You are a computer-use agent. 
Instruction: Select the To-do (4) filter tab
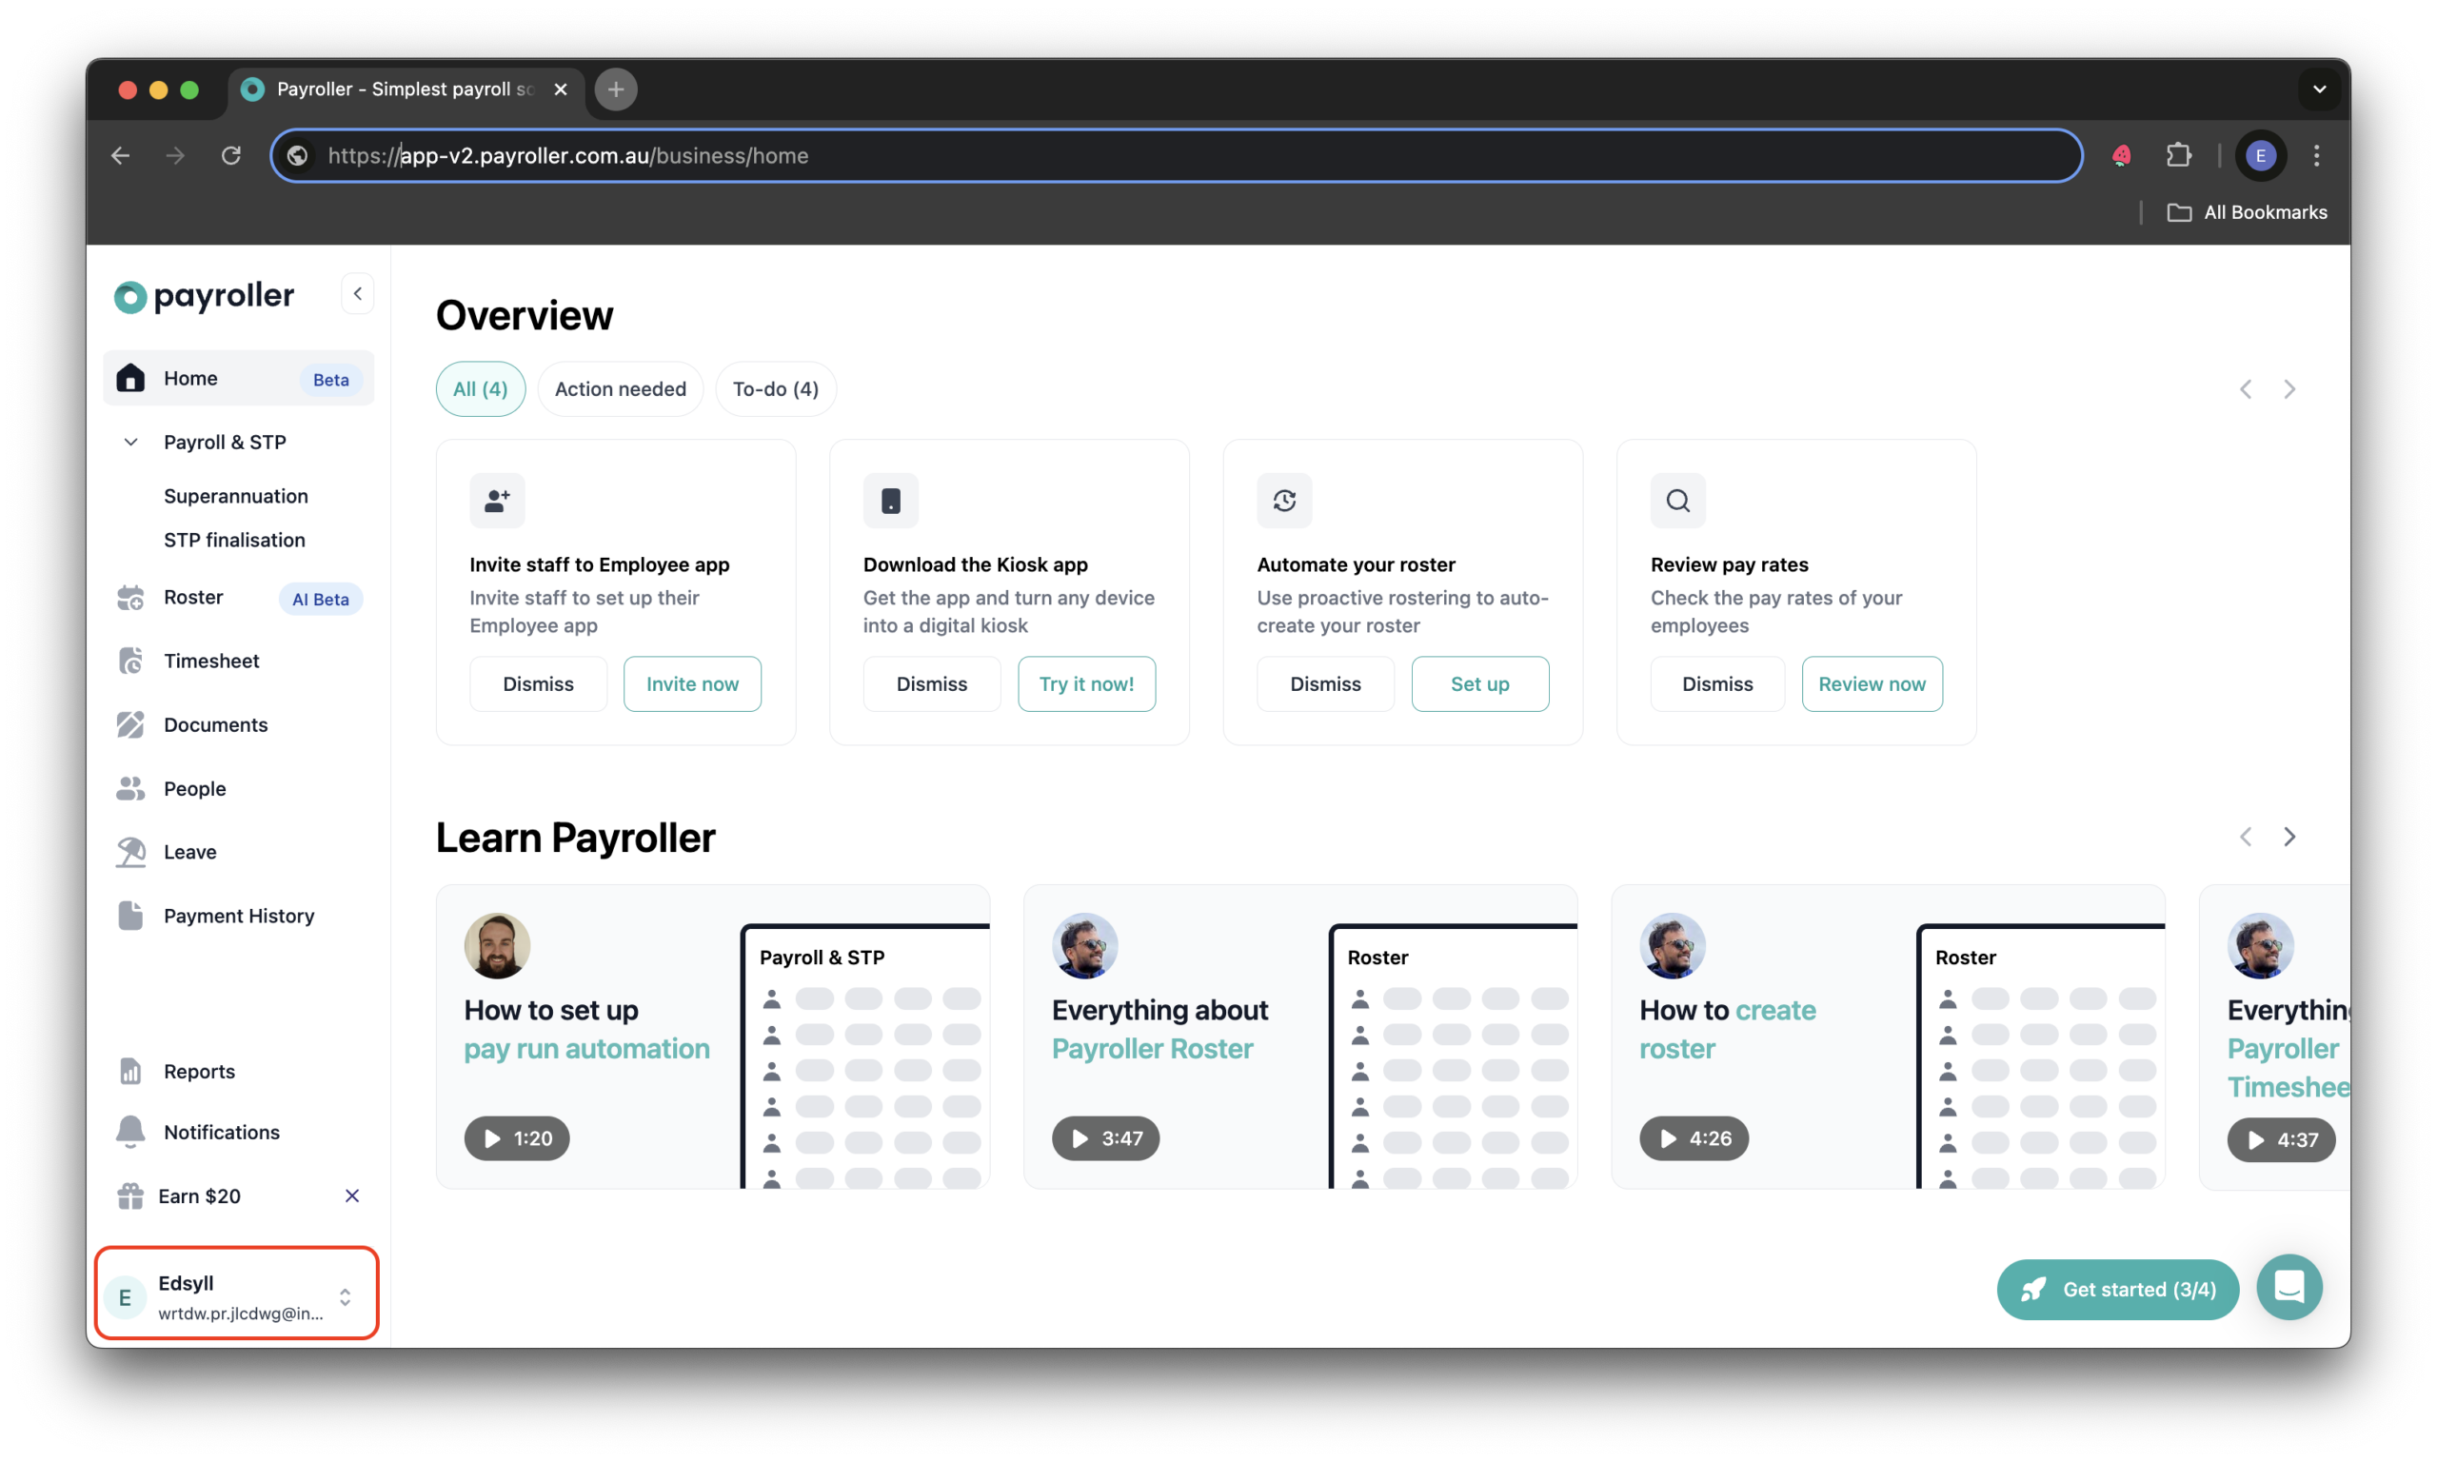coord(776,389)
